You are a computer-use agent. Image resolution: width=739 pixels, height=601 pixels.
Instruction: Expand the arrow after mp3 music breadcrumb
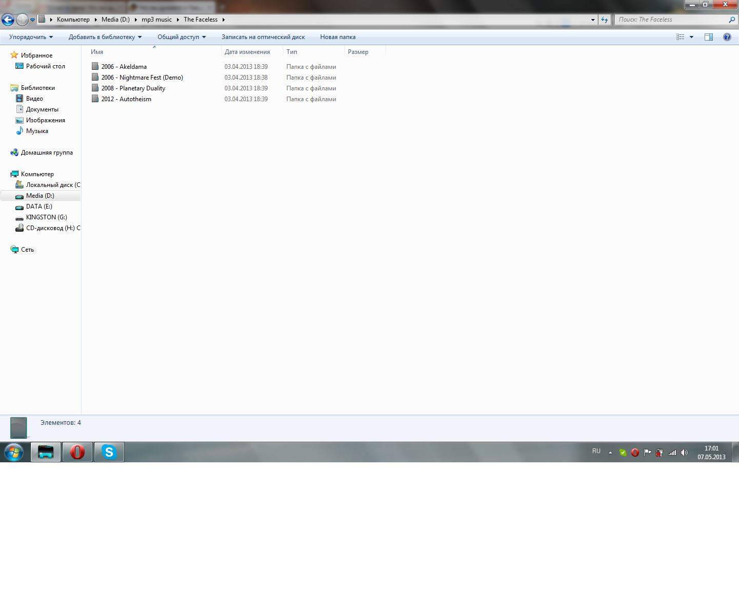(178, 20)
